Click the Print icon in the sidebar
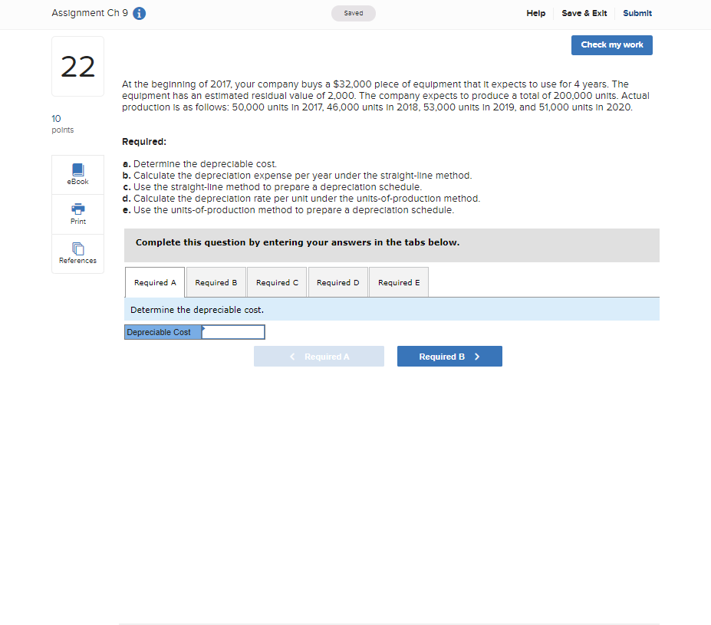The width and height of the screenshot is (711, 625). 77,214
